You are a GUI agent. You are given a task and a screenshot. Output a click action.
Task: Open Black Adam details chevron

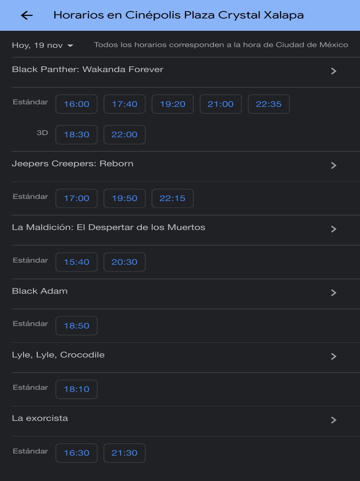334,293
